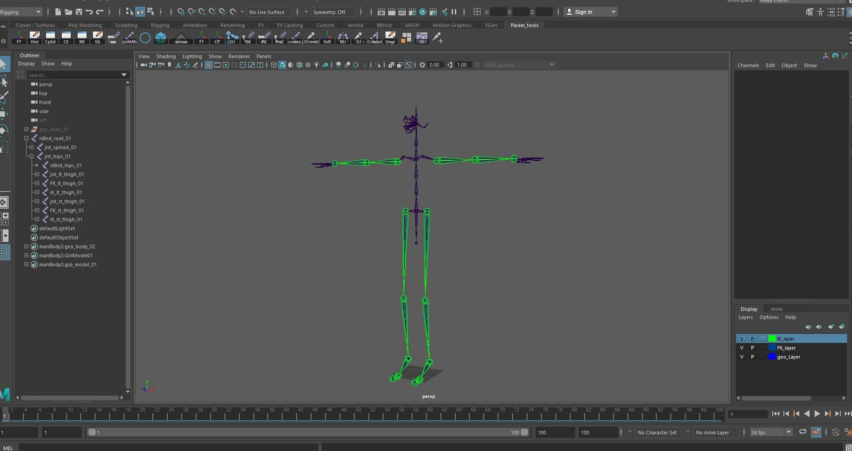Viewport: 852px width, 451px height.
Task: Expand the grp_Akari_01 node
Action: click(26, 129)
